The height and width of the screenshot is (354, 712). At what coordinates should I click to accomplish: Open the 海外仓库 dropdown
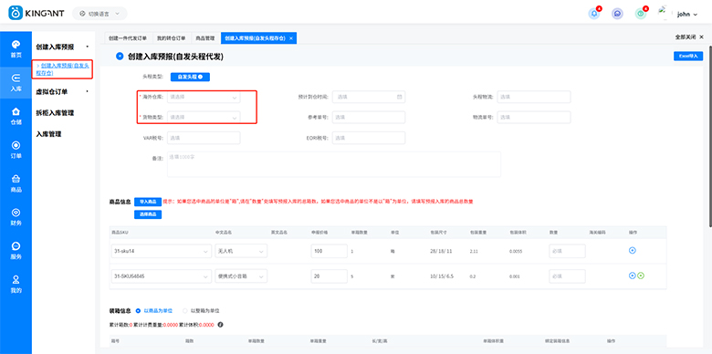204,97
